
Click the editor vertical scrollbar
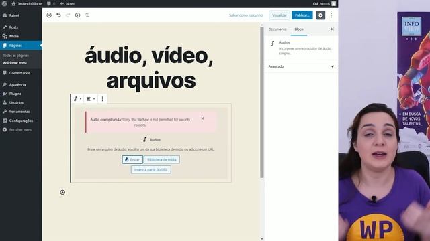[262, 102]
